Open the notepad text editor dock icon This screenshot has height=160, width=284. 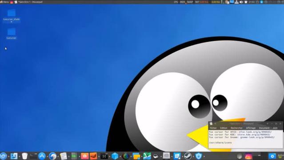coord(64,156)
